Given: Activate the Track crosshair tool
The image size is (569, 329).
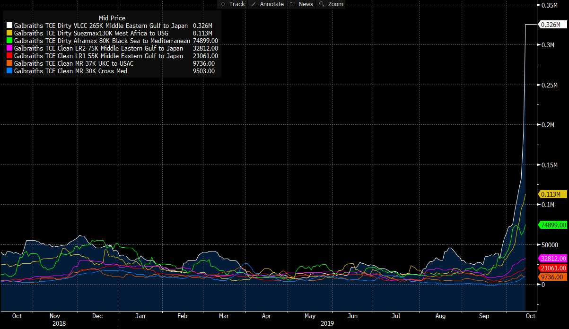Looking at the screenshot, I should (x=232, y=4).
